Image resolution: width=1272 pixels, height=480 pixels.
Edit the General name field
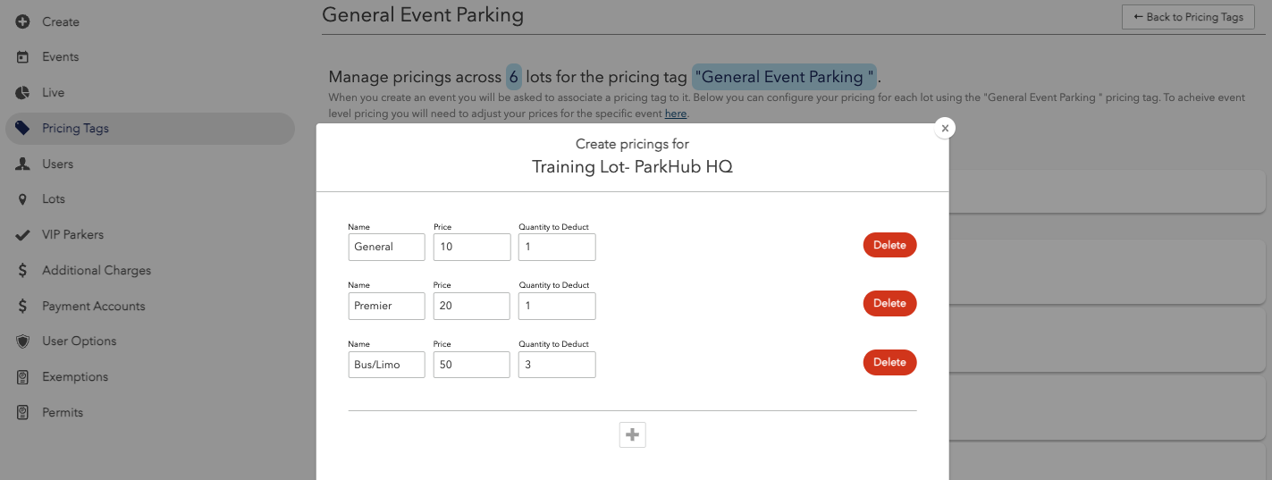[386, 248]
